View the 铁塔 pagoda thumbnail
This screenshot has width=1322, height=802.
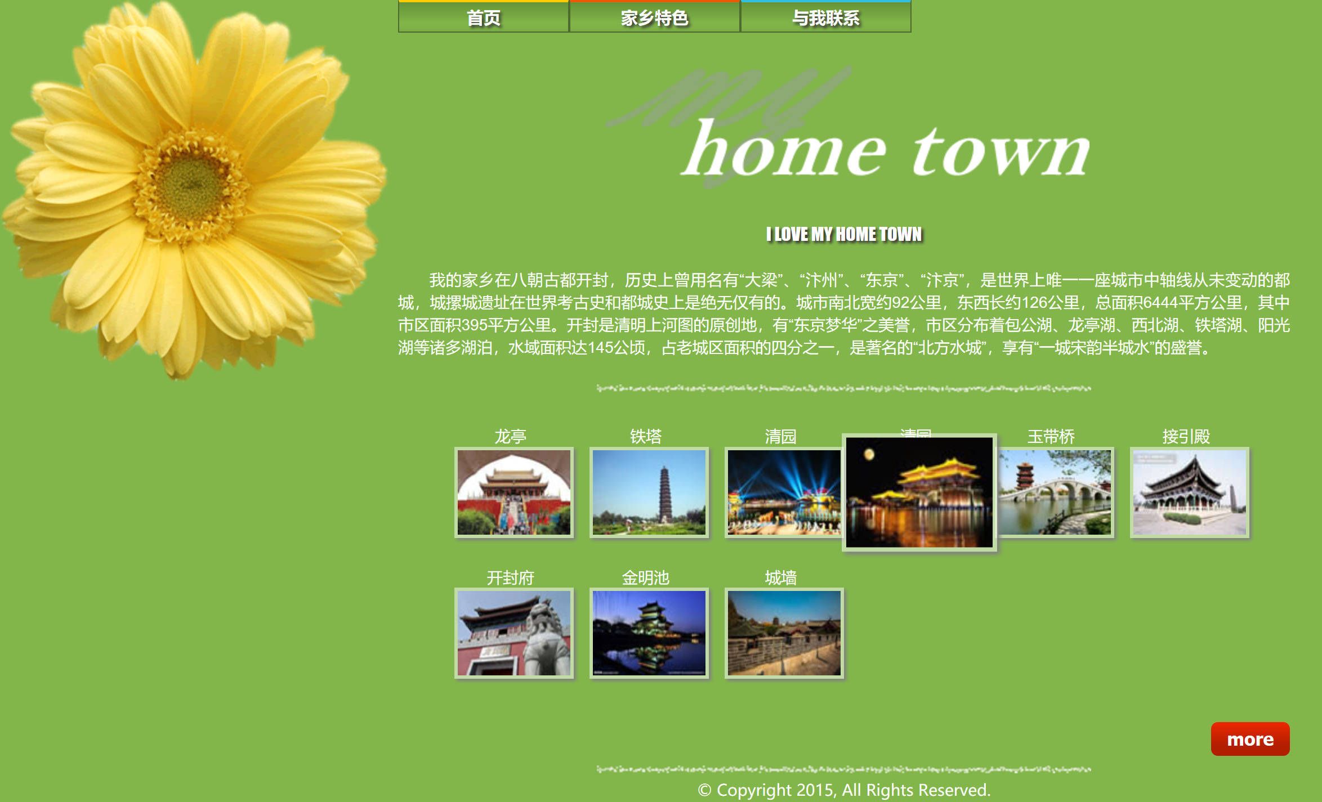(x=649, y=492)
